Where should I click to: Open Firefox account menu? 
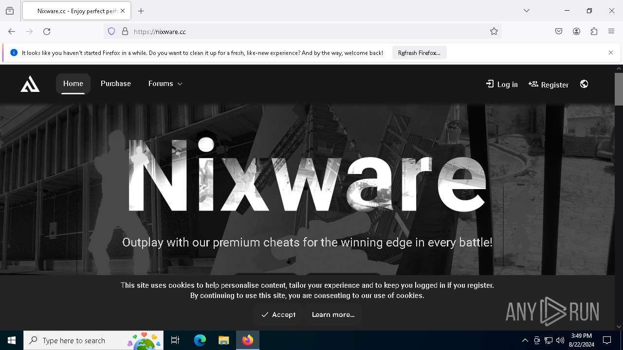576,32
